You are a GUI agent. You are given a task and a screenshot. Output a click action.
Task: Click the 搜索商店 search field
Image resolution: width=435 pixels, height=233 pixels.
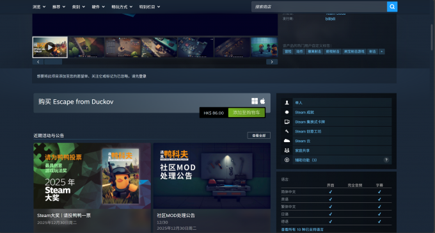(x=319, y=6)
